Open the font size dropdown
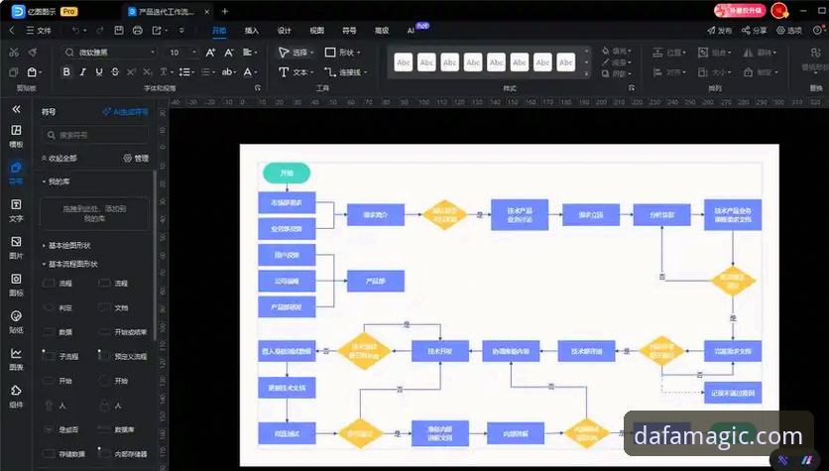The height and width of the screenshot is (471, 829). pos(181,53)
